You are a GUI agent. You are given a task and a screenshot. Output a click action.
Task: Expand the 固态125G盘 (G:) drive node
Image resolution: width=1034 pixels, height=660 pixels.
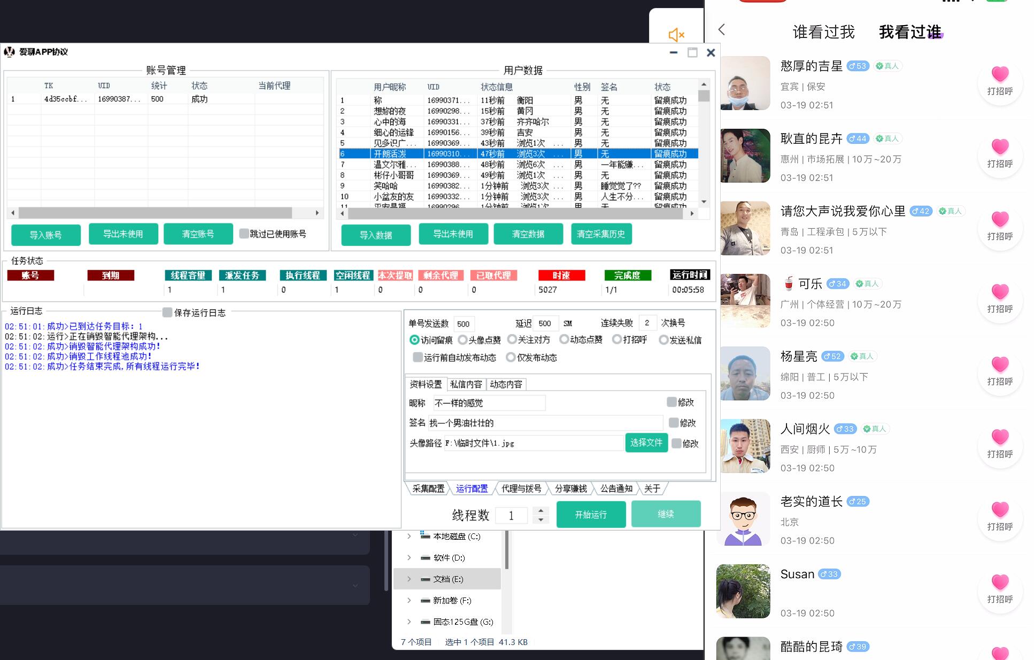pyautogui.click(x=409, y=622)
